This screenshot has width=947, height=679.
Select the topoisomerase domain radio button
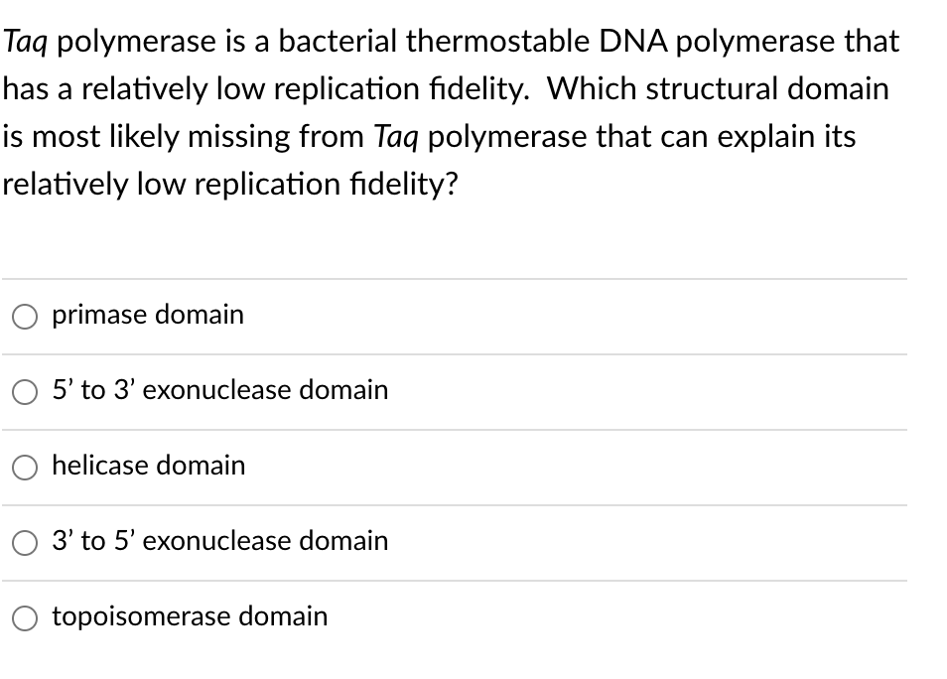(x=24, y=617)
